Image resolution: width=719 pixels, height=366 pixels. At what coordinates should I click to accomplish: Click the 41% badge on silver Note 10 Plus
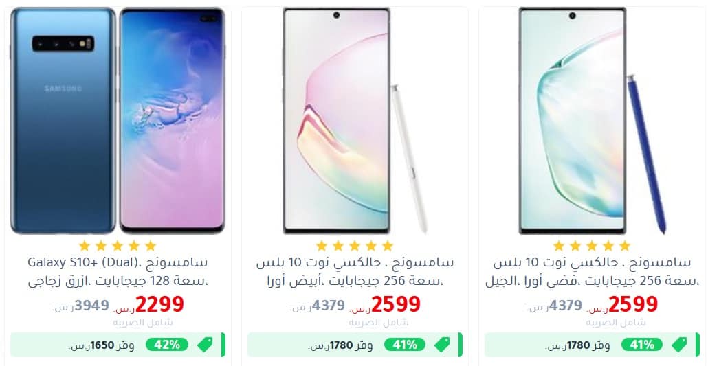[641, 345]
